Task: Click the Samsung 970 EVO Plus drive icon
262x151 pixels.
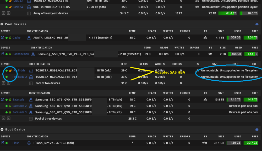Action: pos(33,54)
